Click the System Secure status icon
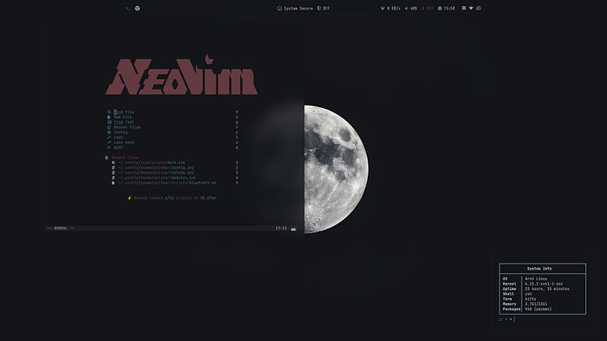The width and height of the screenshot is (607, 341). click(x=280, y=8)
